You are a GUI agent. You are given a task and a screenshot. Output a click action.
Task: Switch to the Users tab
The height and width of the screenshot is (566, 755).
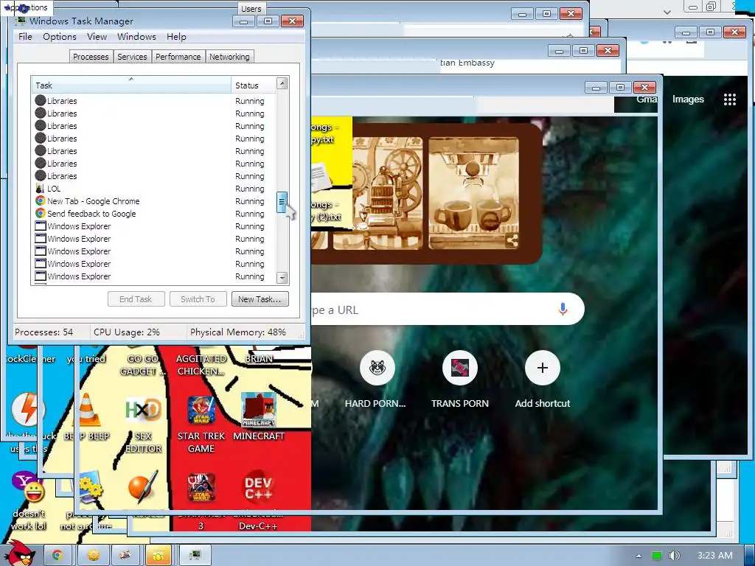point(251,9)
